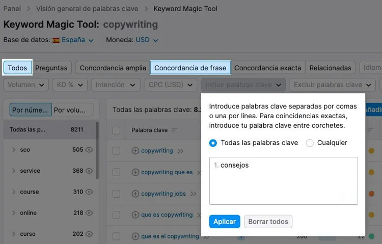
Task: Click the plus icon beside que es copywriting
Action: click(x=135, y=215)
